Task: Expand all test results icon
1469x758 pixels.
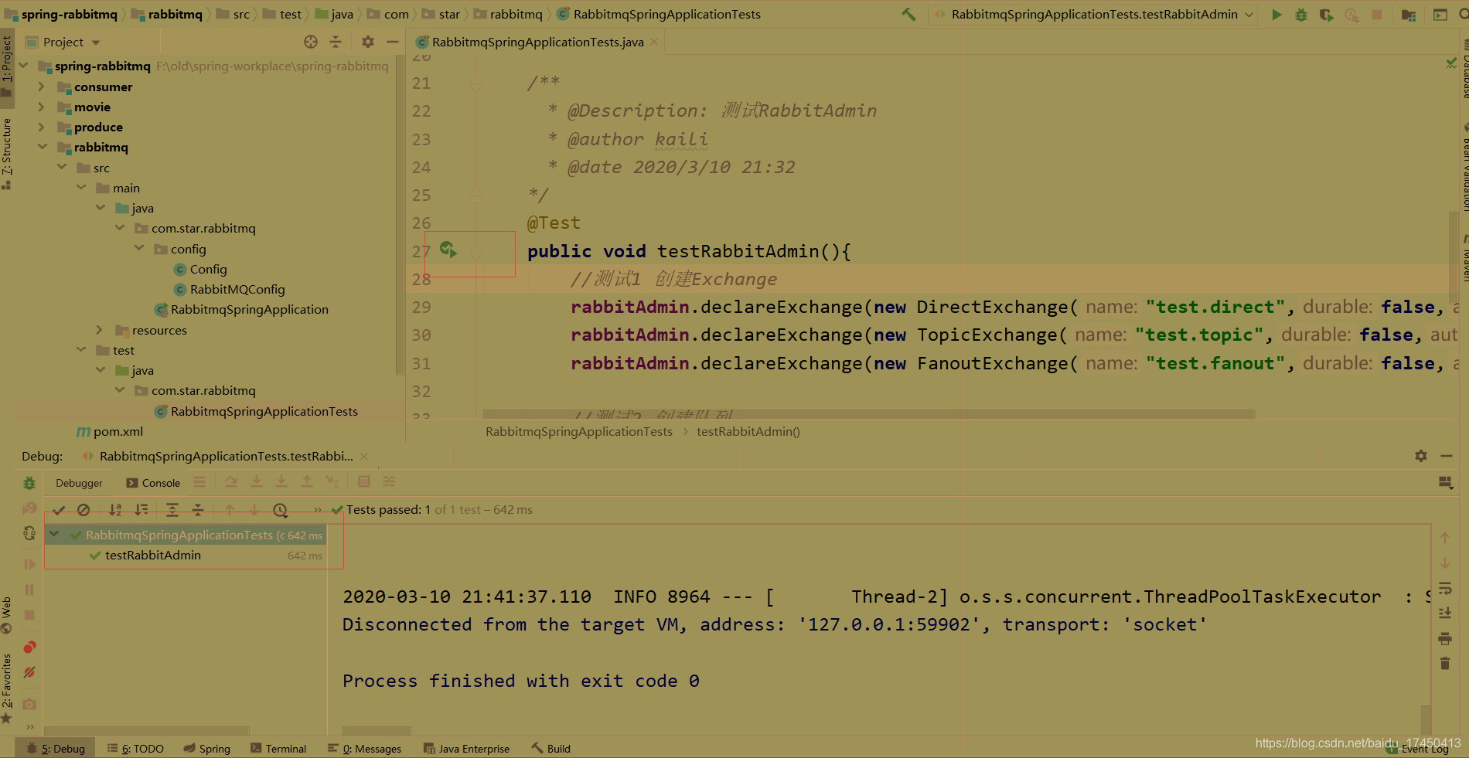Action: [x=172, y=509]
